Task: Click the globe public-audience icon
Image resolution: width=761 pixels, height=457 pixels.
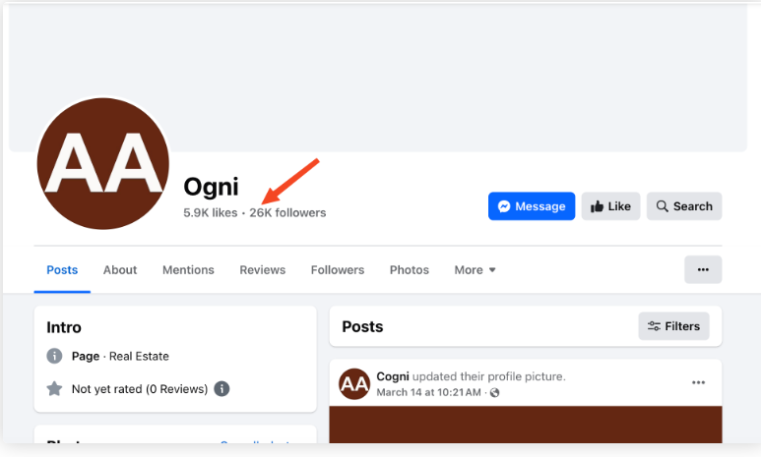Action: (494, 393)
